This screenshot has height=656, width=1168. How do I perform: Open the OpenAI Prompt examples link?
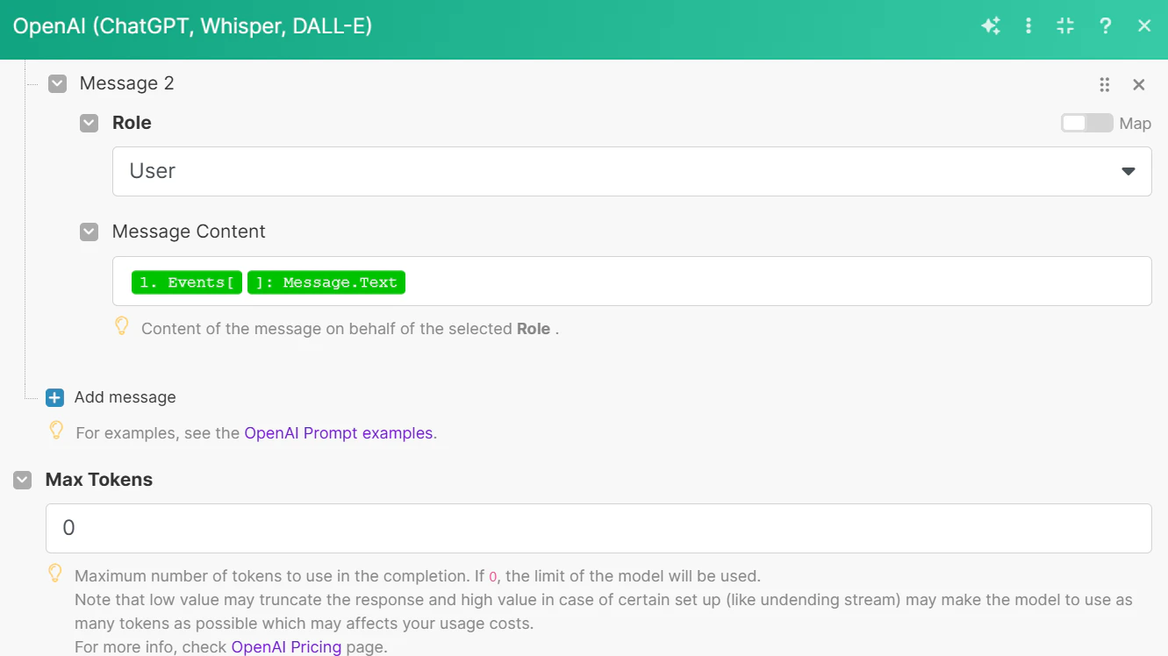pyautogui.click(x=339, y=433)
